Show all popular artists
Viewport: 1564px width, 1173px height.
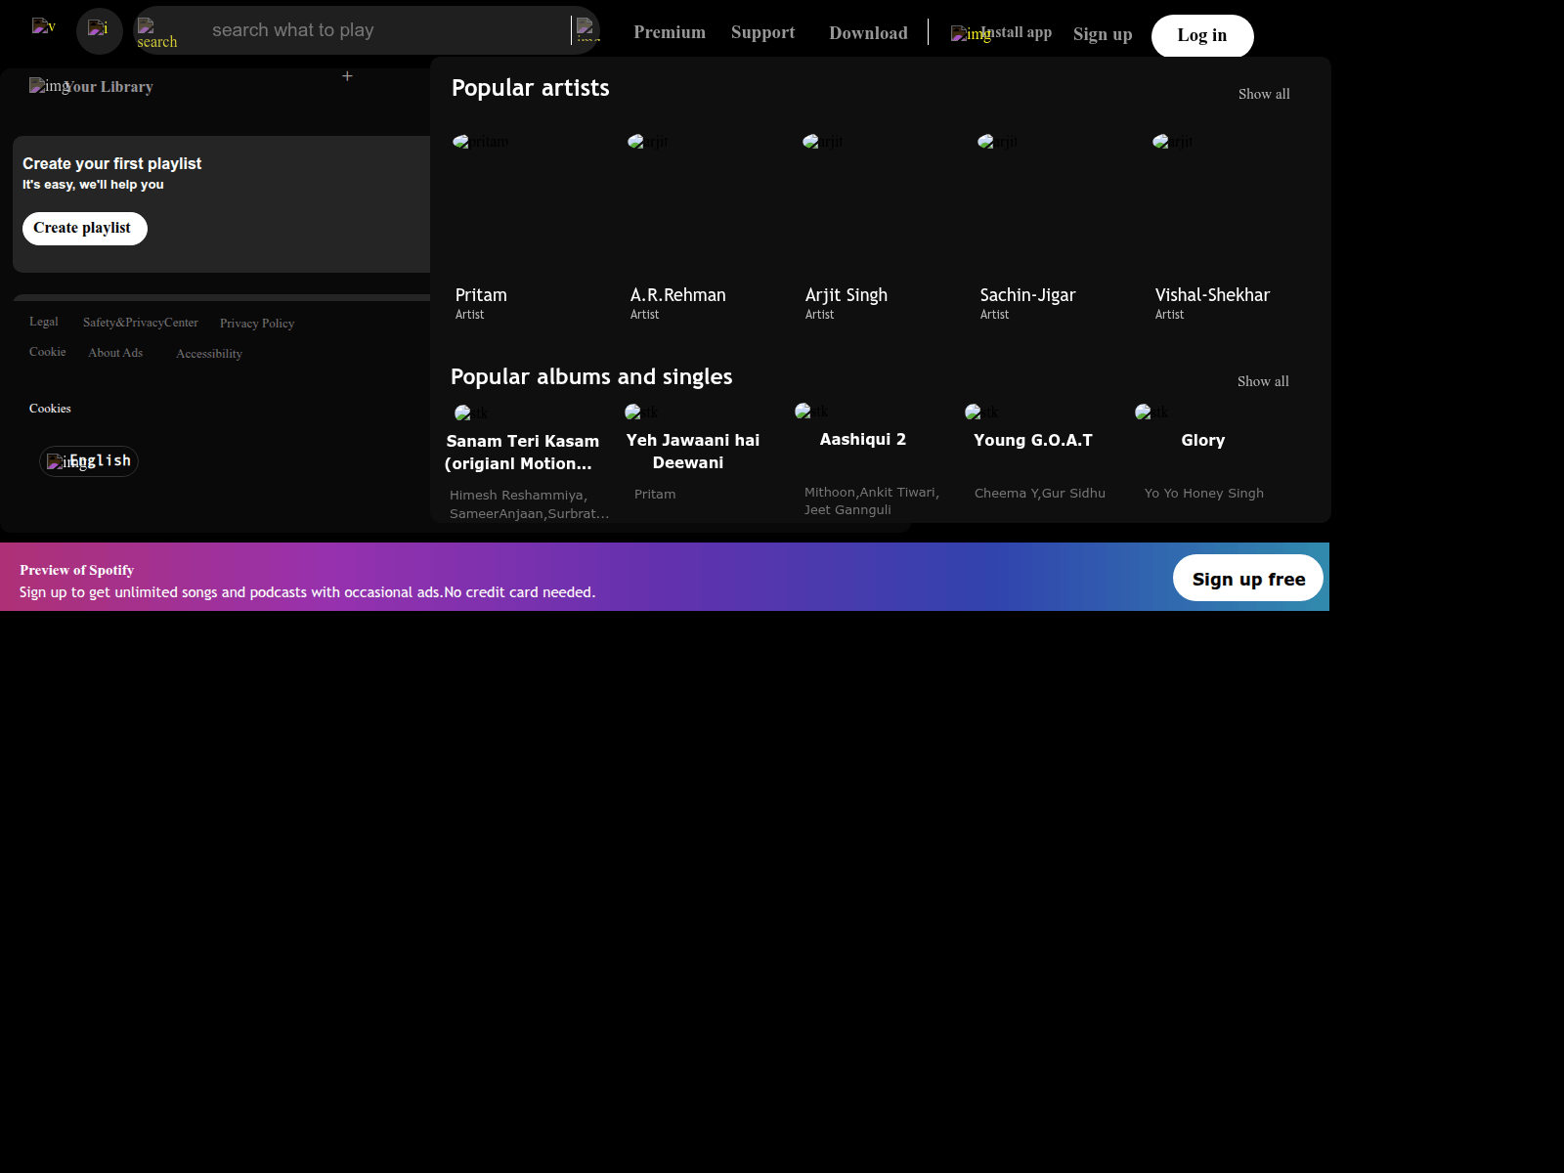coord(1263,94)
